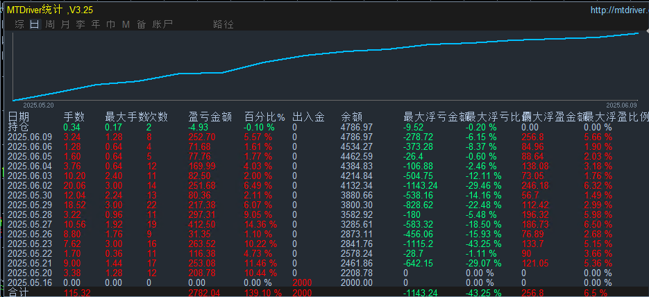Click the 百分比% column header
649x297 pixels.
(x=265, y=117)
